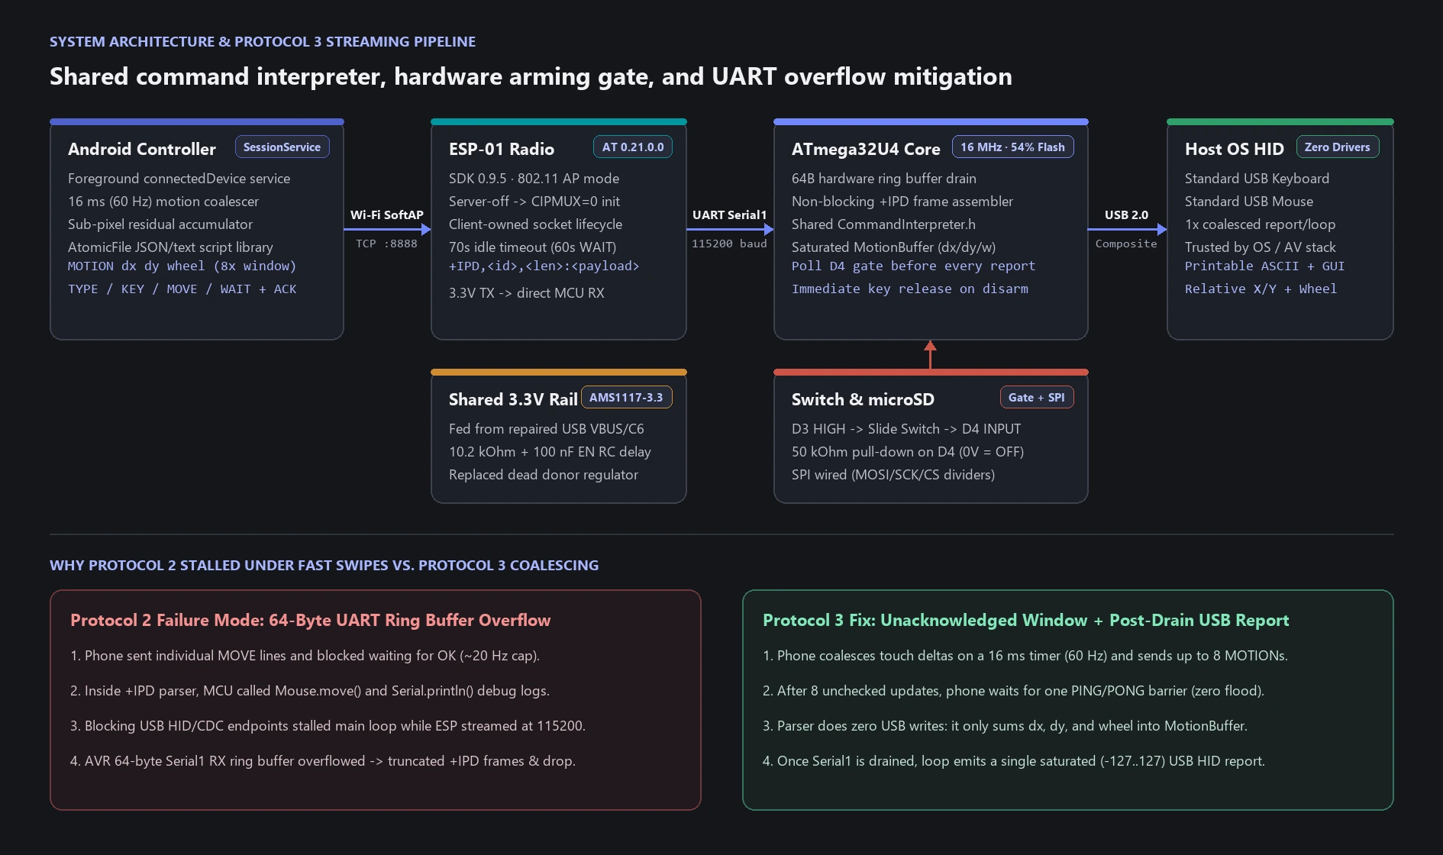Click the main 'Shared command interpreter' title
1443x855 pixels.
(x=531, y=77)
